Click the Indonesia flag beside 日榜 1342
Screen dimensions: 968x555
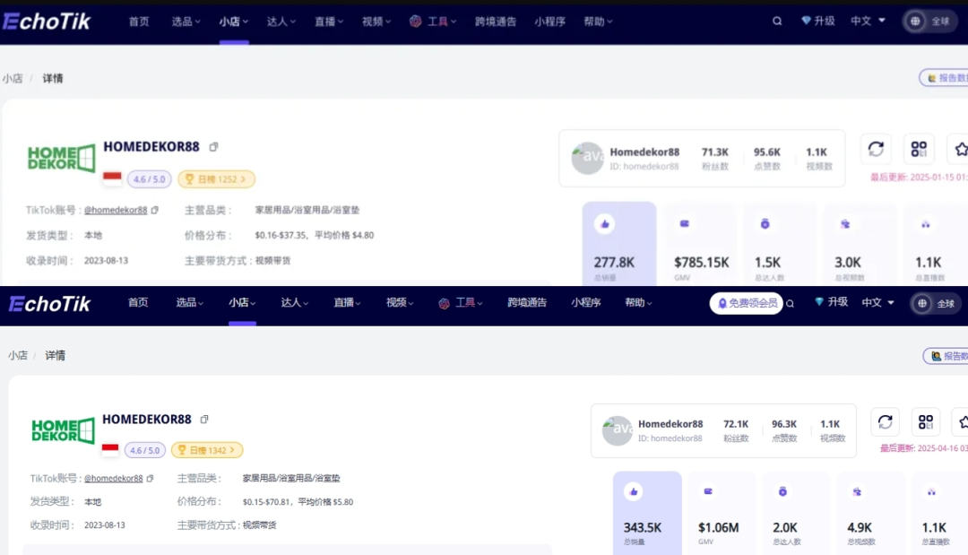pyautogui.click(x=110, y=450)
